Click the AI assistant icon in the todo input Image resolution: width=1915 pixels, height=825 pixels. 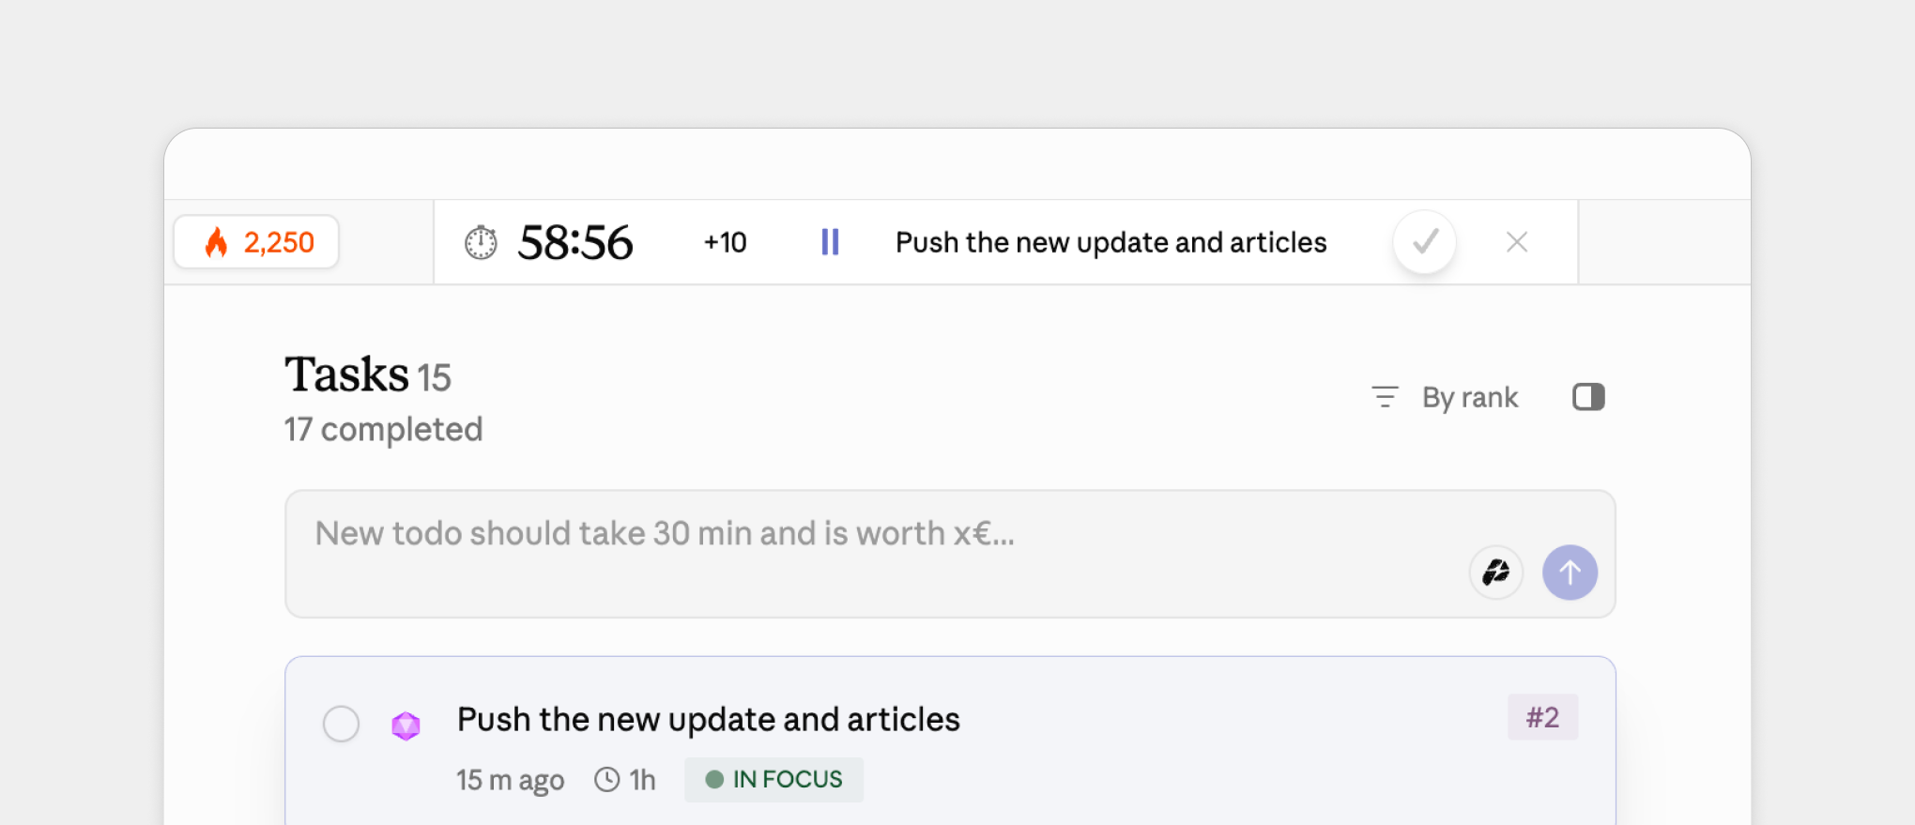tap(1496, 572)
